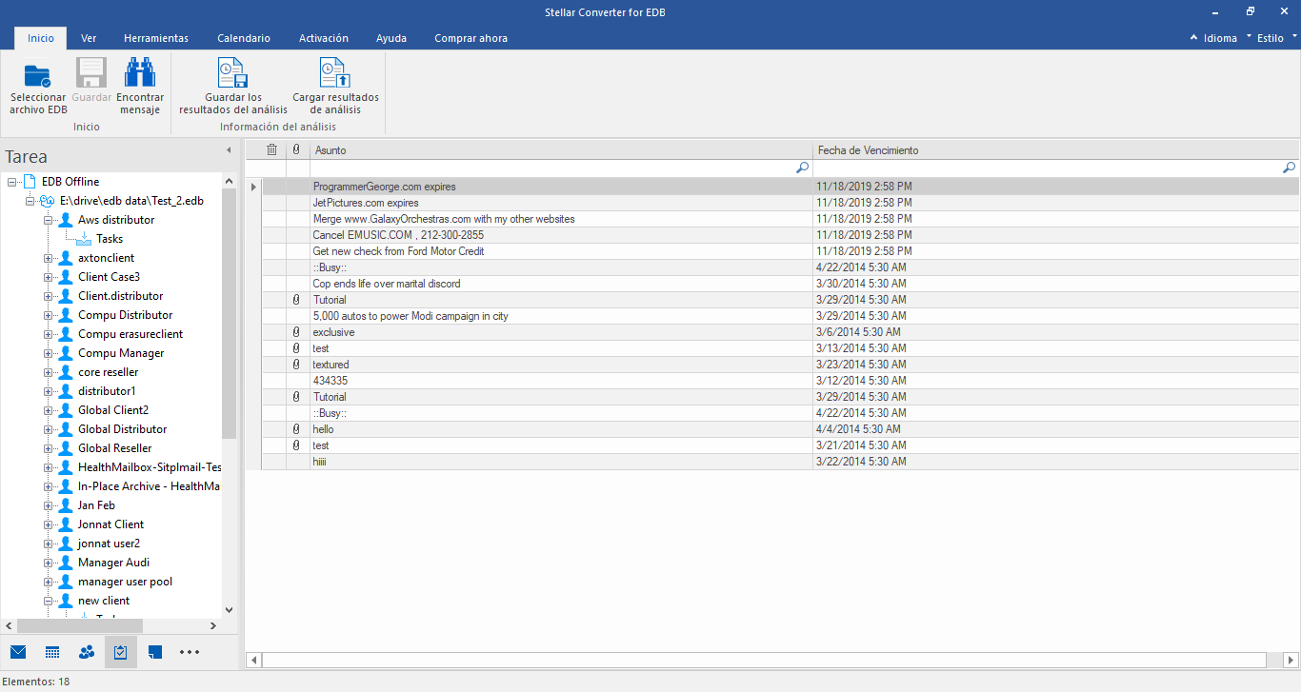This screenshot has height=692, width=1301.
Task: Click the Asunto search filter field
Action: click(561, 168)
